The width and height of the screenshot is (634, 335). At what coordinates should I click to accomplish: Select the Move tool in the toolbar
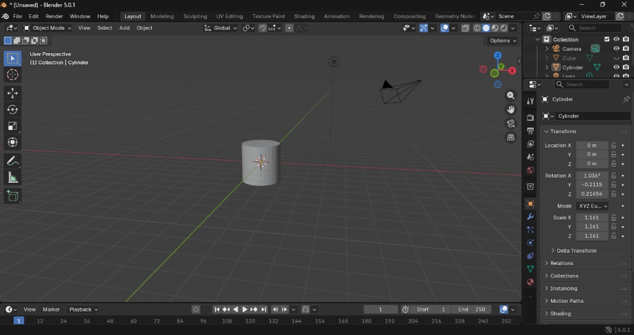[12, 93]
